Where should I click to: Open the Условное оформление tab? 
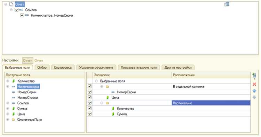tap(96, 68)
